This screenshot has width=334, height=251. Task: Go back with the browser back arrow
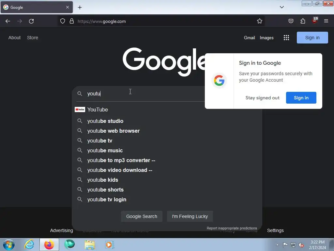pyautogui.click(x=8, y=21)
